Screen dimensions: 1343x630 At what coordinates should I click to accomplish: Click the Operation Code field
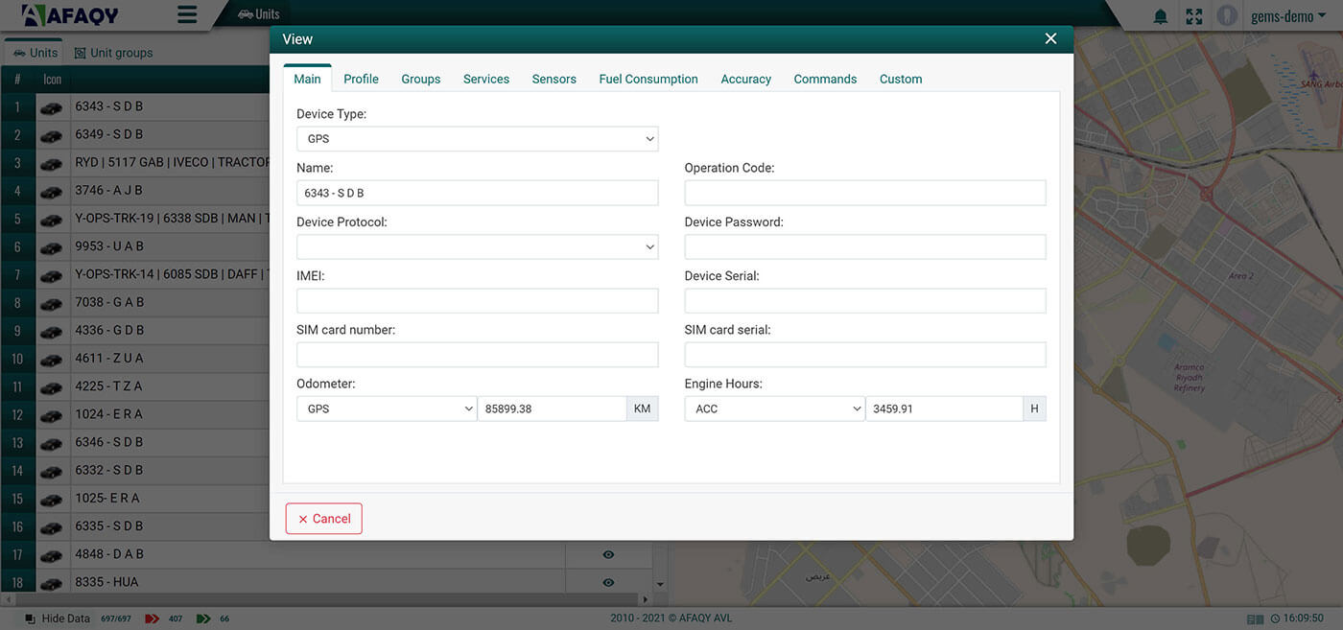point(865,193)
